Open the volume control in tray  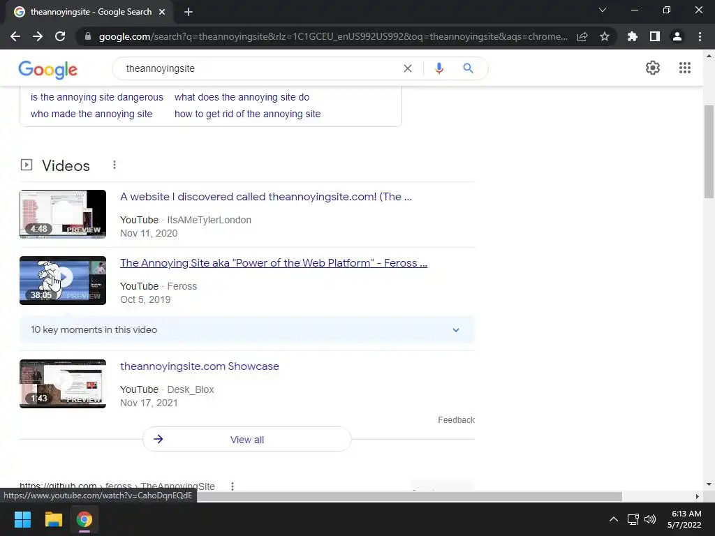pos(650,519)
